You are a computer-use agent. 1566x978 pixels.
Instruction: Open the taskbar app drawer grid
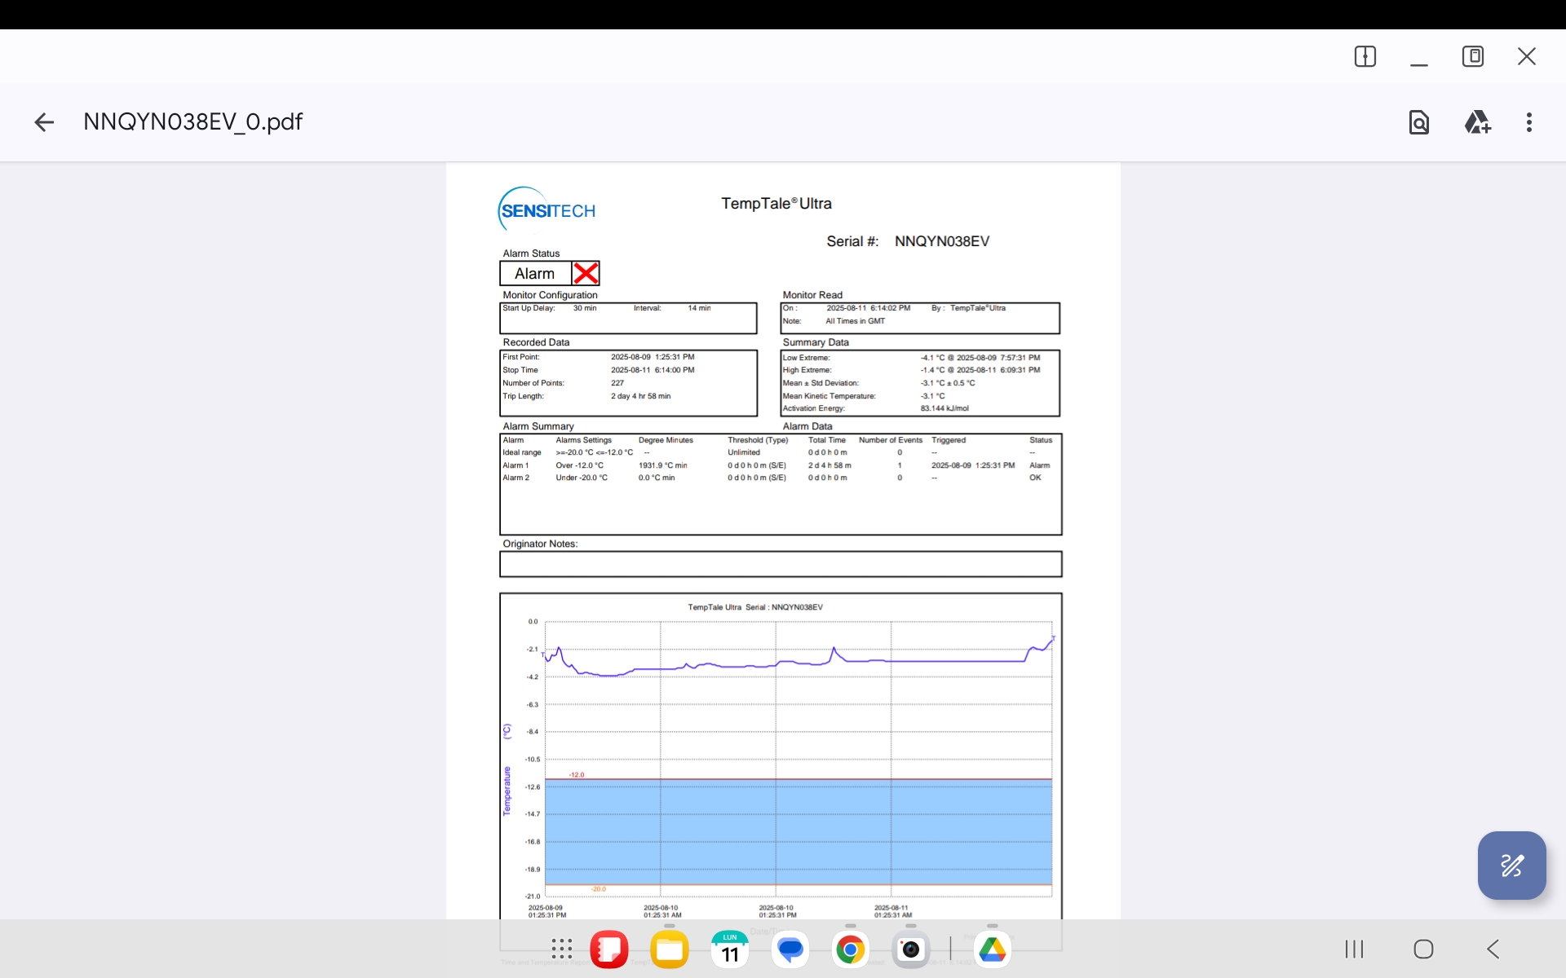pyautogui.click(x=561, y=949)
